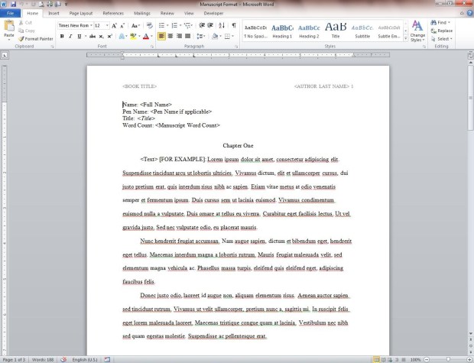Click the Word Help question mark icon

pyautogui.click(x=469, y=13)
